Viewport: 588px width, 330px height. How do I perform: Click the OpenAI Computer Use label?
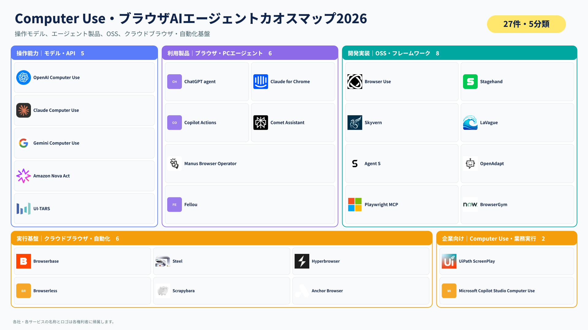(56, 78)
